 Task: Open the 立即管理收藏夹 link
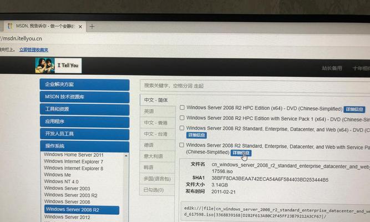pos(34,50)
